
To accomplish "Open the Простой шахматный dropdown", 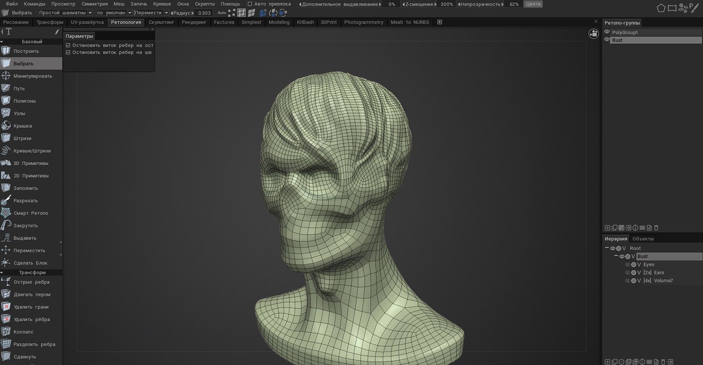I will coord(65,13).
